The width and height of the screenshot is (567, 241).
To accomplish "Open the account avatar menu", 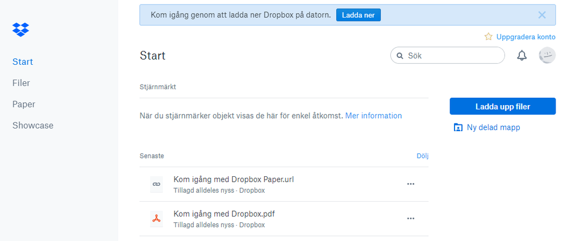I will pyautogui.click(x=547, y=56).
